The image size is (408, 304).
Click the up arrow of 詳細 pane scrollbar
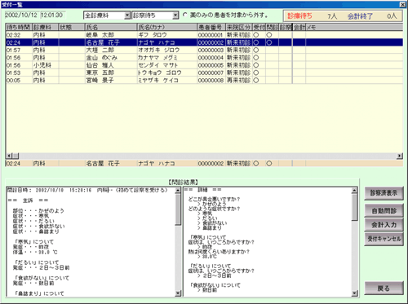coord(354,191)
